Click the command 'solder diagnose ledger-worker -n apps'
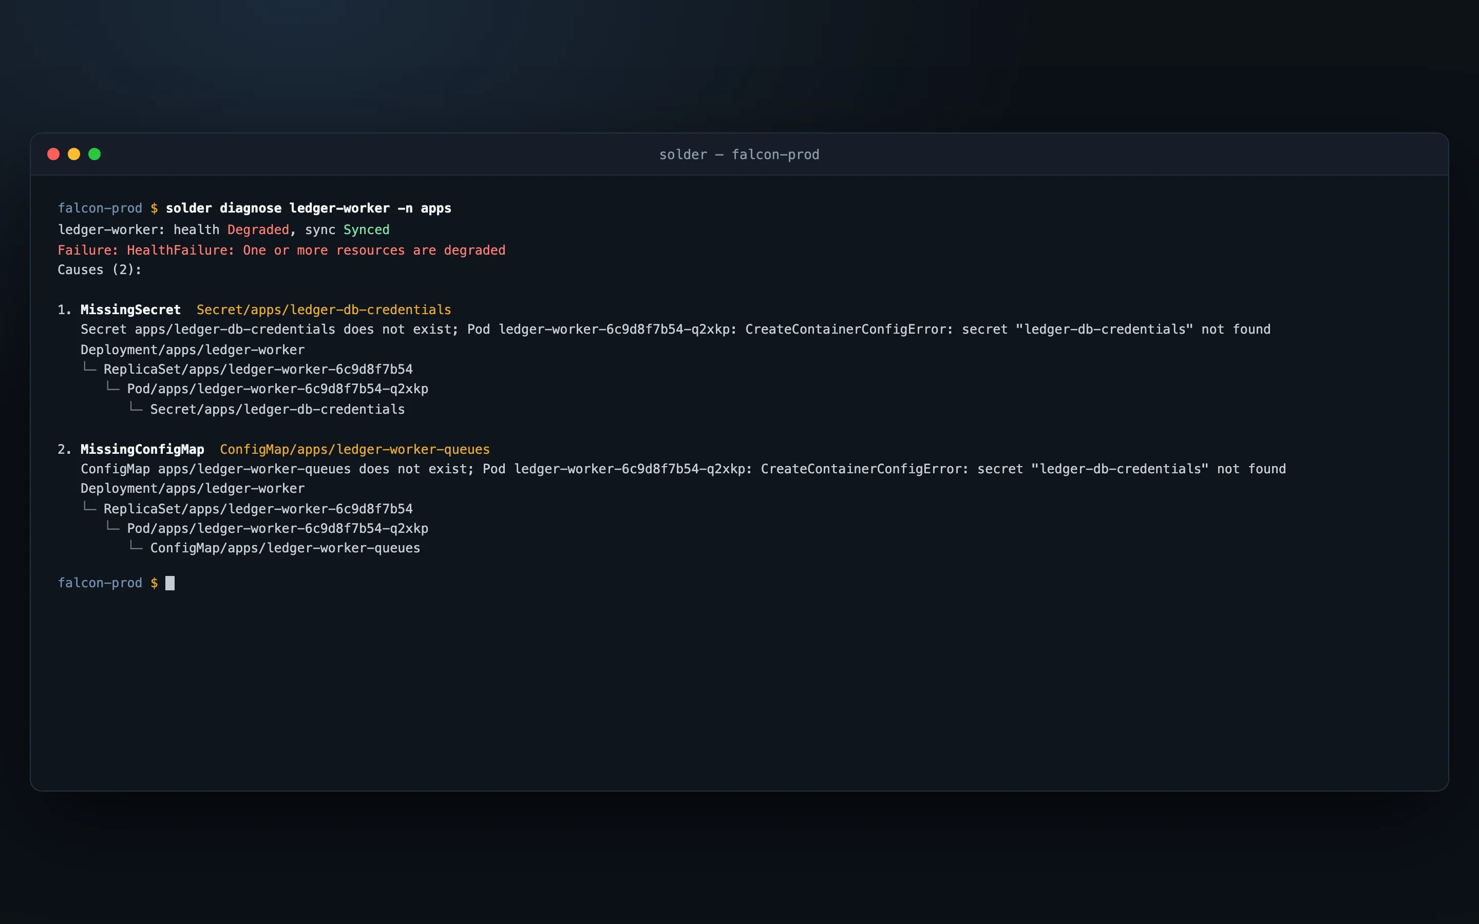 click(x=309, y=208)
